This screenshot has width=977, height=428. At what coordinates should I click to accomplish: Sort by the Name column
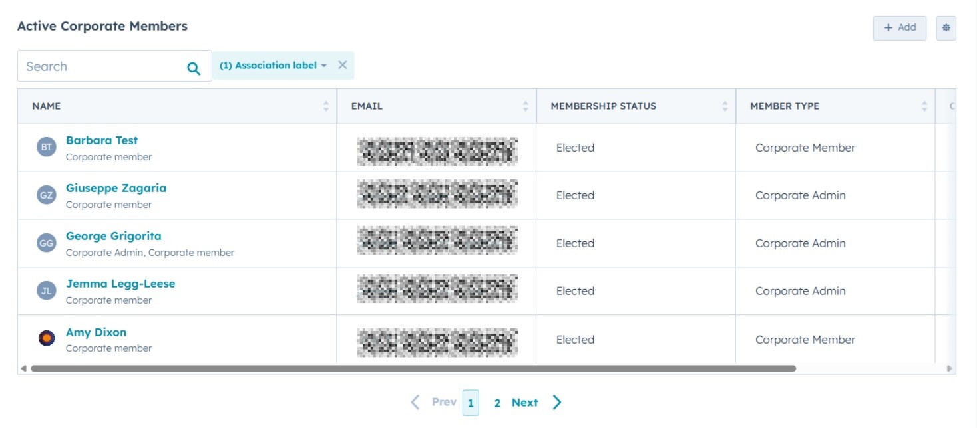[325, 106]
